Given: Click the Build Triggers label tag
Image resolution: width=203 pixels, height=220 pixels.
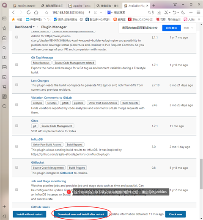Looking at the screenshot, I should [x=77, y=168].
